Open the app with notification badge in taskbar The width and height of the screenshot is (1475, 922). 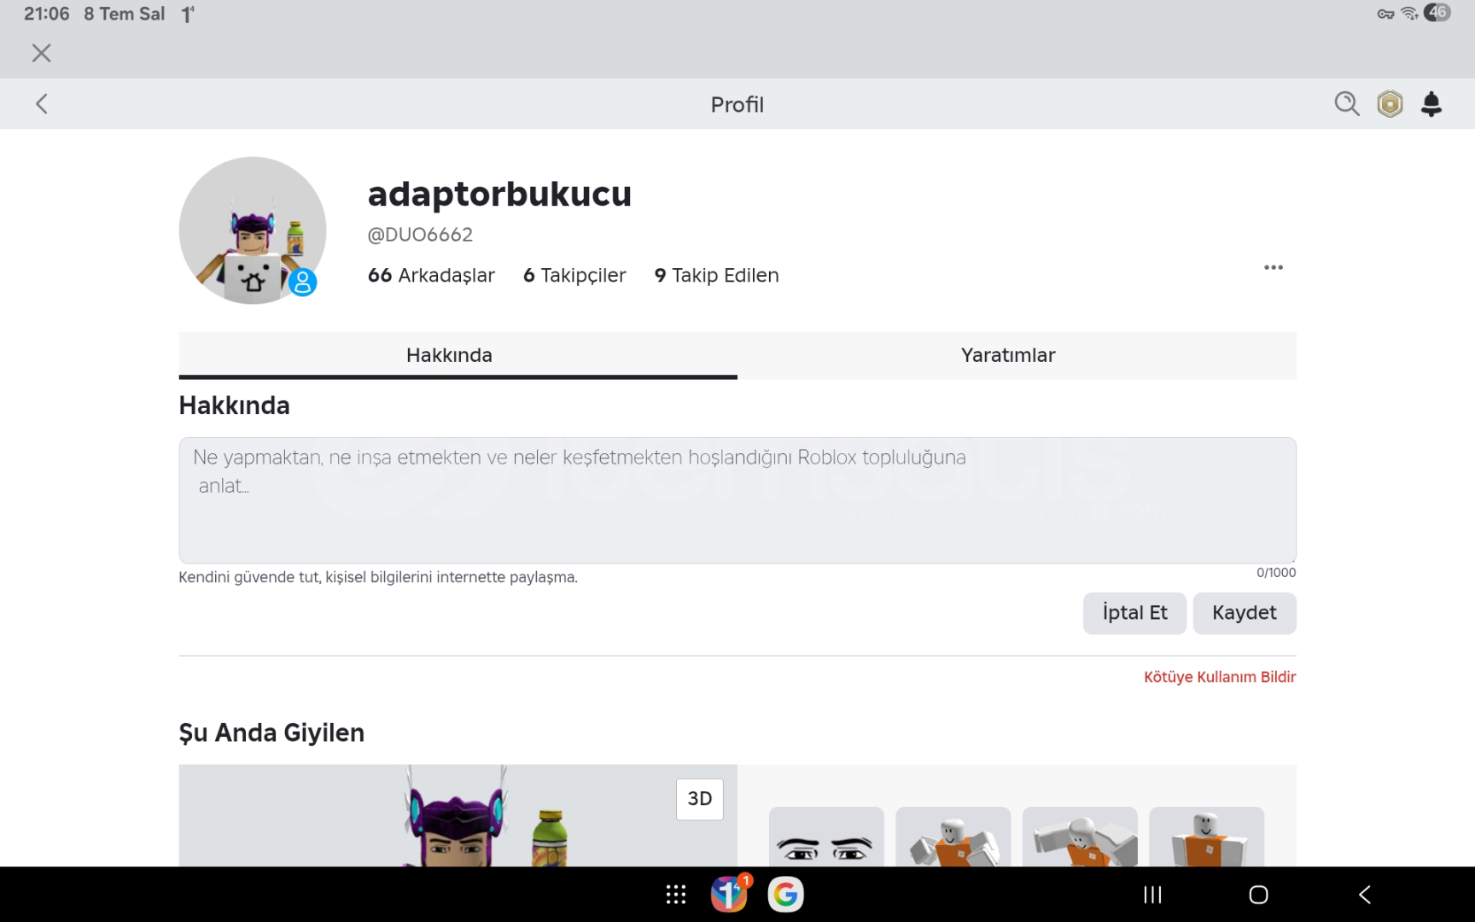pos(730,894)
